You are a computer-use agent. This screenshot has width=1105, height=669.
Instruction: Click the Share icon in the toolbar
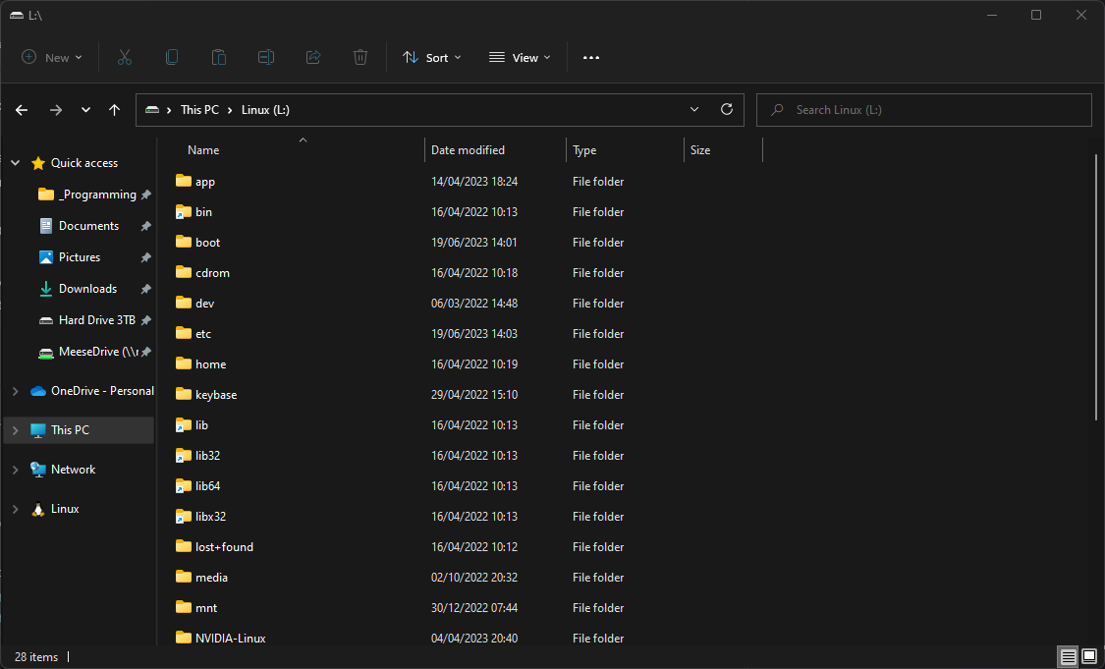click(x=313, y=57)
